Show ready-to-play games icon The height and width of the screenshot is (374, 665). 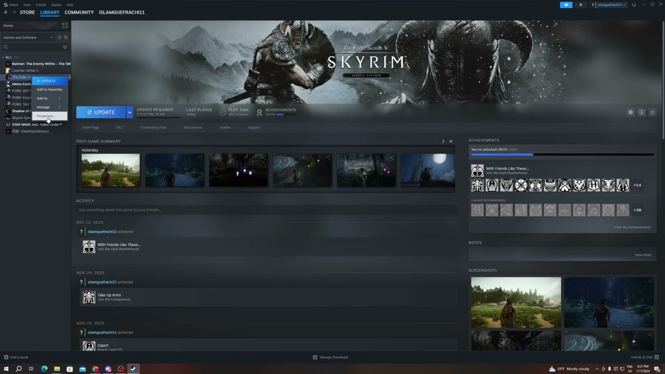(66, 37)
